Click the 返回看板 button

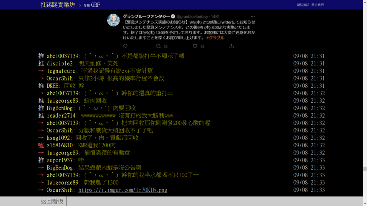click(x=52, y=201)
